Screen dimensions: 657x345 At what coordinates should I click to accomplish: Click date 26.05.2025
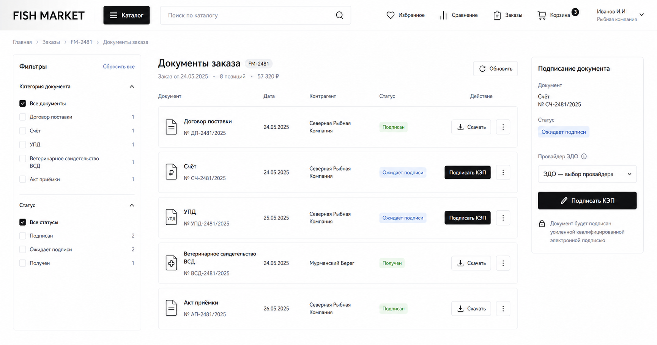276,309
